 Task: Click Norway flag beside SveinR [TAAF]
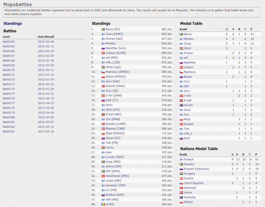point(103,86)
